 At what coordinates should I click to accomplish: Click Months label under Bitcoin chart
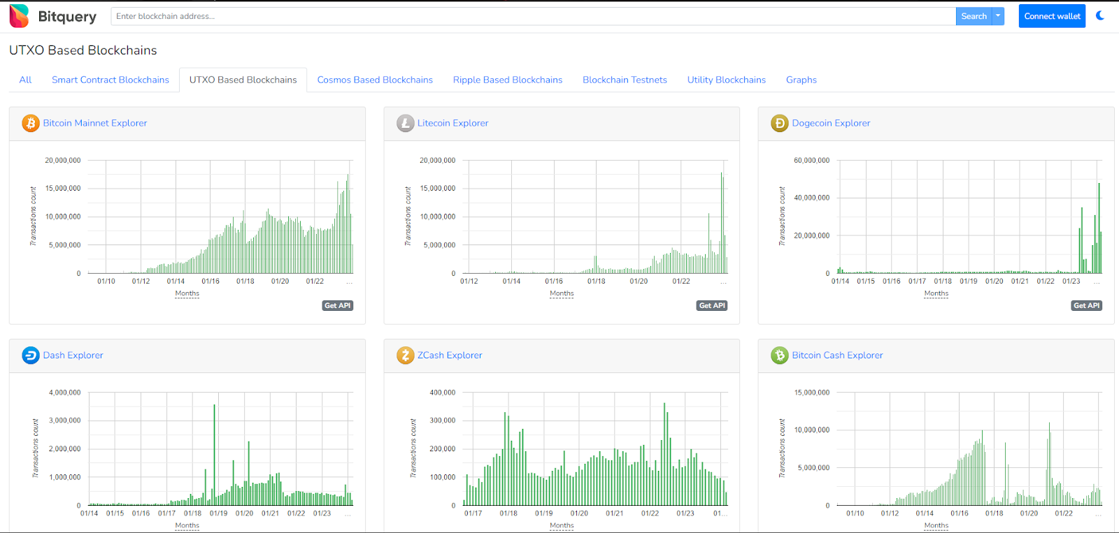point(187,293)
